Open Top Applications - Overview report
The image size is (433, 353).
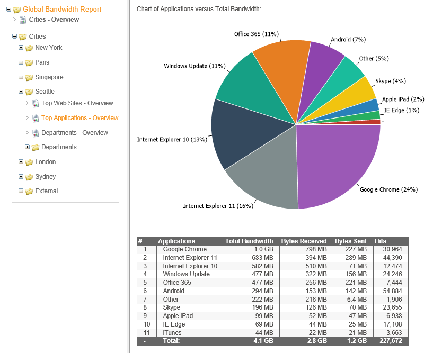pos(80,118)
